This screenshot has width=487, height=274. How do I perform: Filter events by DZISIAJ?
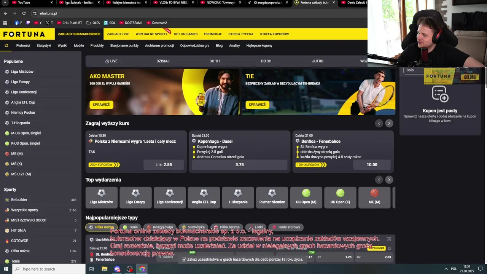(163, 61)
